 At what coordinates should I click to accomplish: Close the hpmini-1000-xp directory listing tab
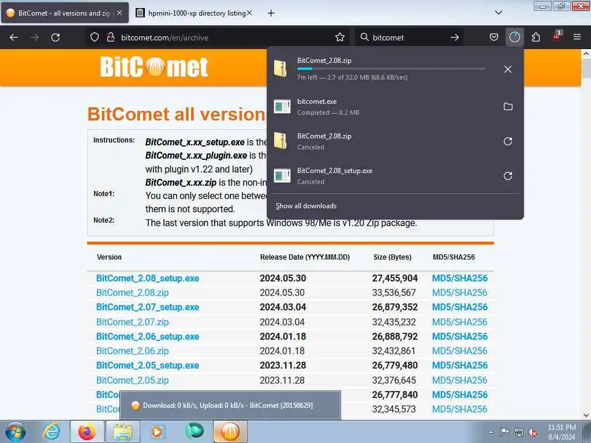pos(249,13)
